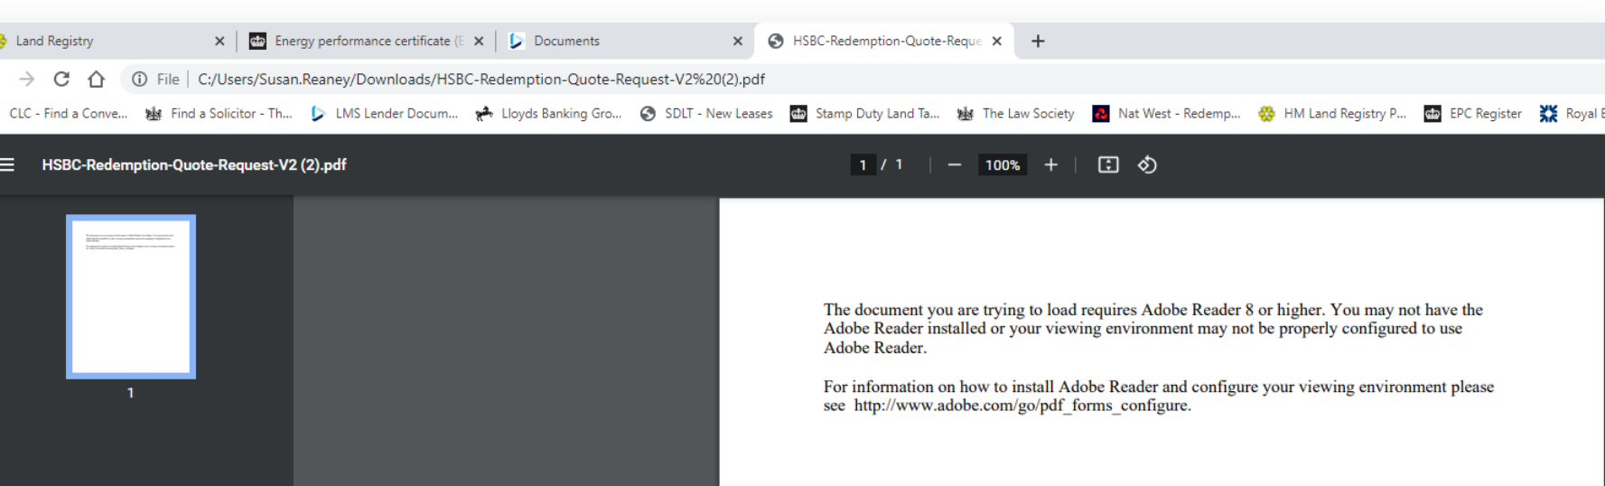Screen dimensions: 1605x486
Task: Reload the current page
Action: click(x=61, y=79)
